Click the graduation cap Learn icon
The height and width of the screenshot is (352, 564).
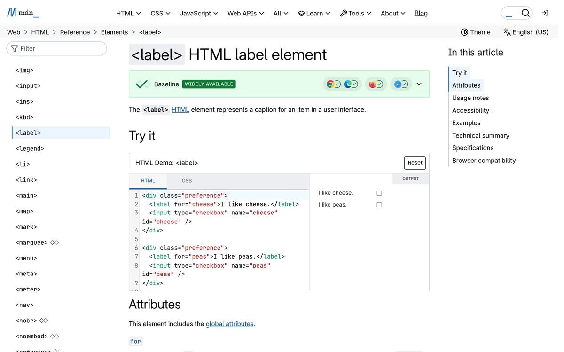coord(302,13)
